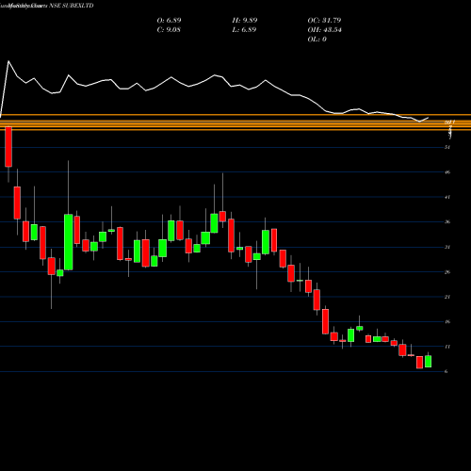Click the 31 price axis label

click(447, 247)
